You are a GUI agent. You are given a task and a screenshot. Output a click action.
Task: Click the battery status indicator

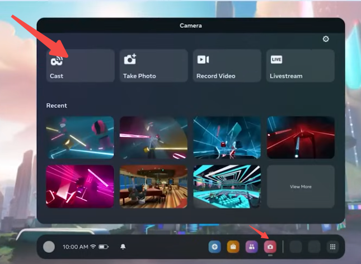pyautogui.click(x=104, y=247)
